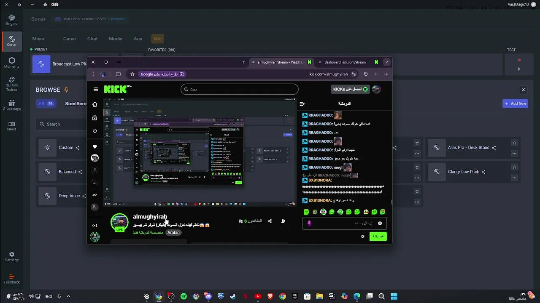
Task: Bookmark this page with the star icon
Action: pyautogui.click(x=132, y=74)
